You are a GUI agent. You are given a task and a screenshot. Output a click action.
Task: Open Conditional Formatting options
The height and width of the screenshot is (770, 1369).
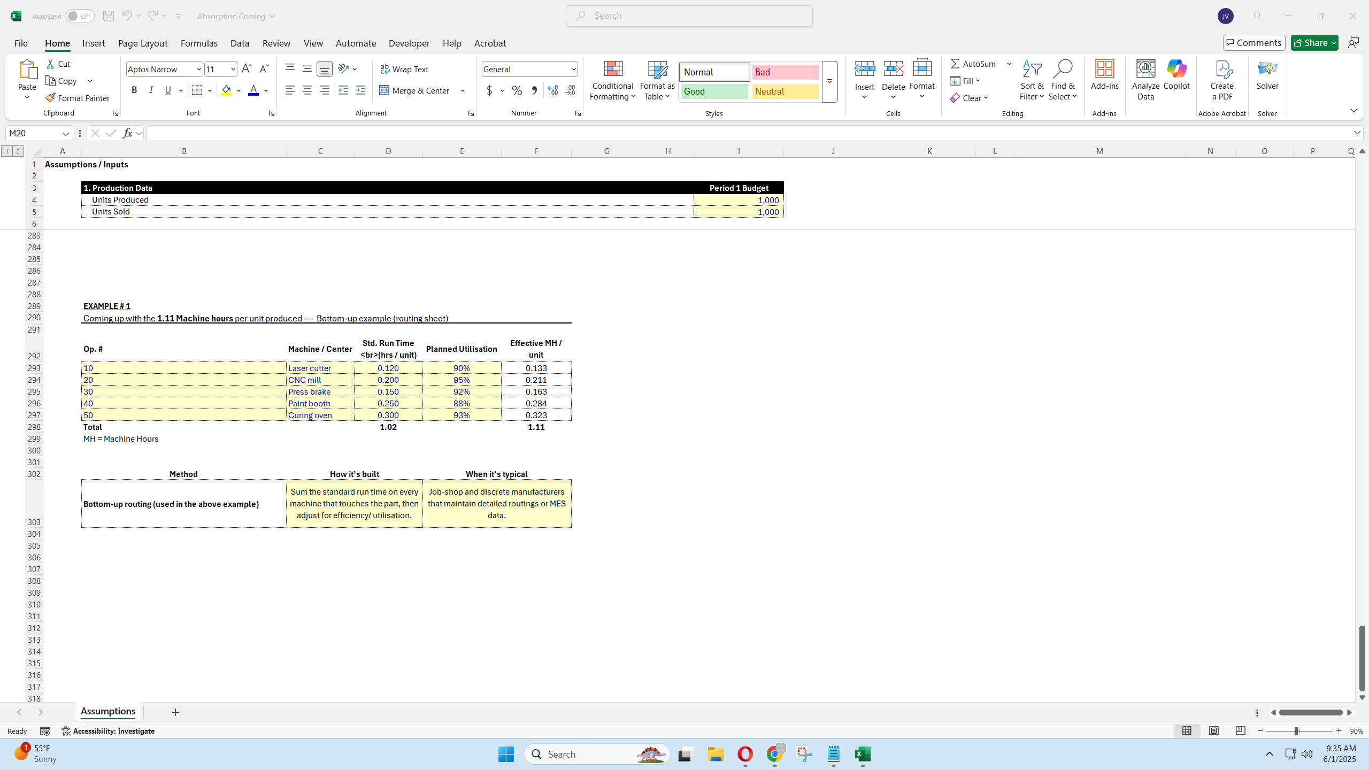pos(612,81)
